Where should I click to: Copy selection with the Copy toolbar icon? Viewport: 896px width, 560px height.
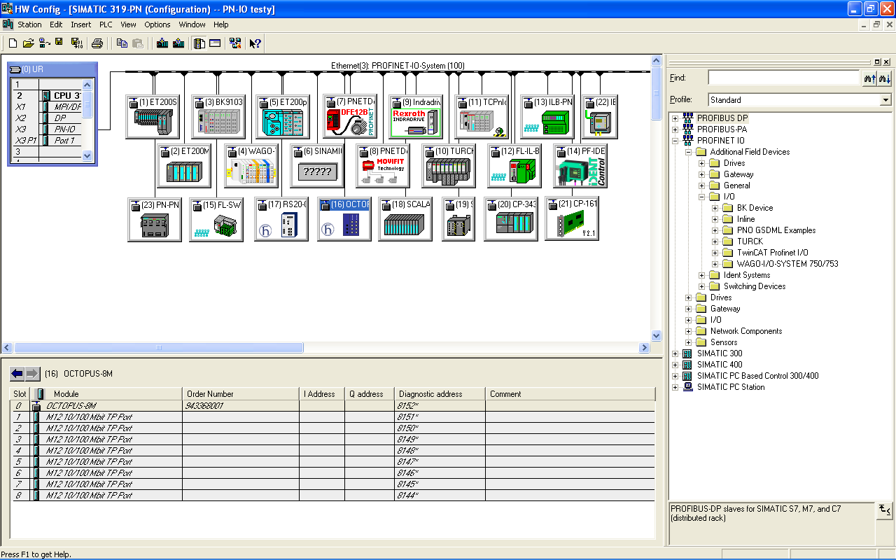tap(122, 43)
